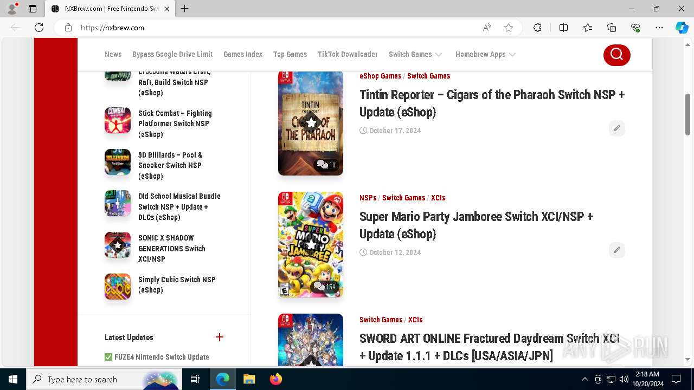The width and height of the screenshot is (694, 390).
Task: Open the taskbar volume icon
Action: tap(624, 379)
